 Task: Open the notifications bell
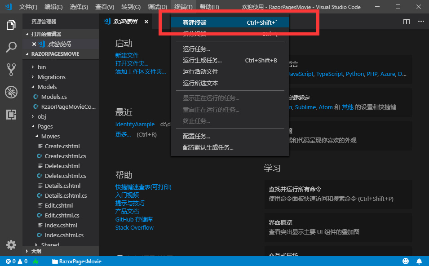pyautogui.click(x=419, y=262)
